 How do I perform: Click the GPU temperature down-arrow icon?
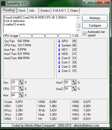pyautogui.click(x=59, y=41)
